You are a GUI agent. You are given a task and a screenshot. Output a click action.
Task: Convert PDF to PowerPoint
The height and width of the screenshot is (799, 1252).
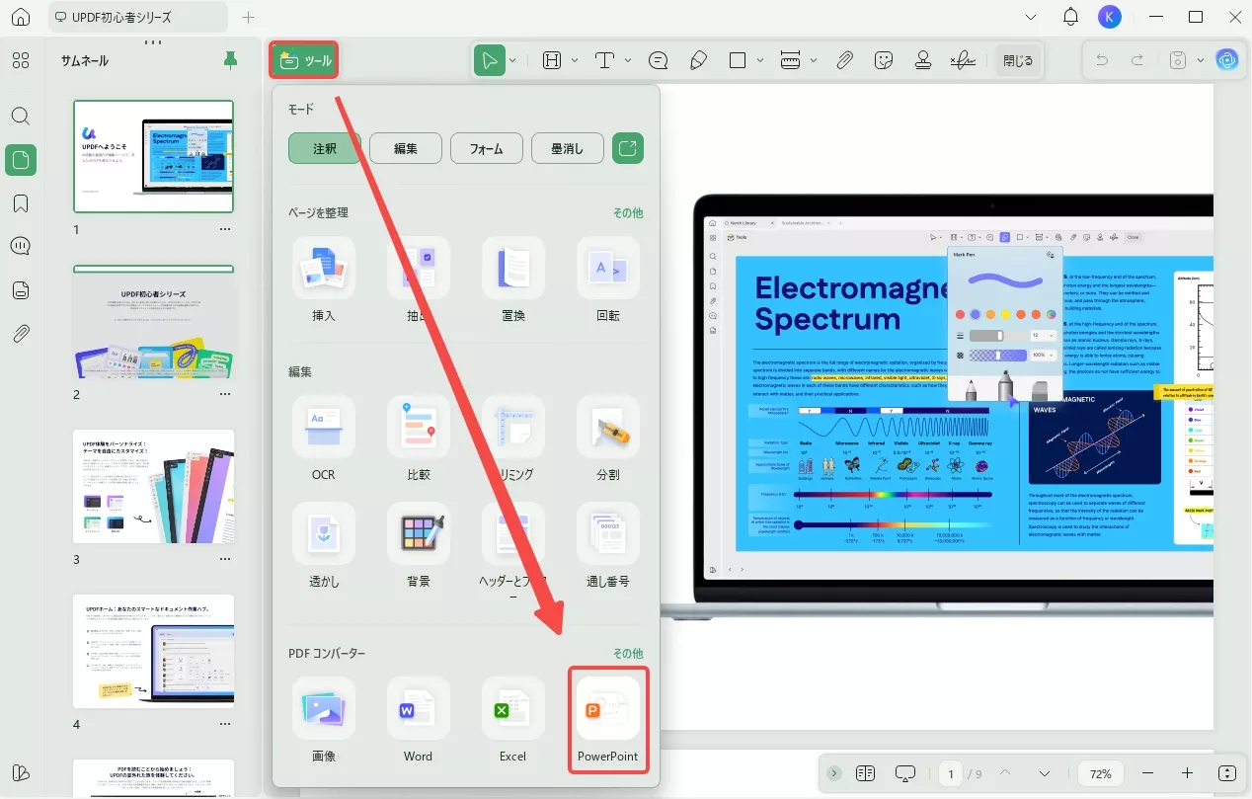pyautogui.click(x=608, y=720)
